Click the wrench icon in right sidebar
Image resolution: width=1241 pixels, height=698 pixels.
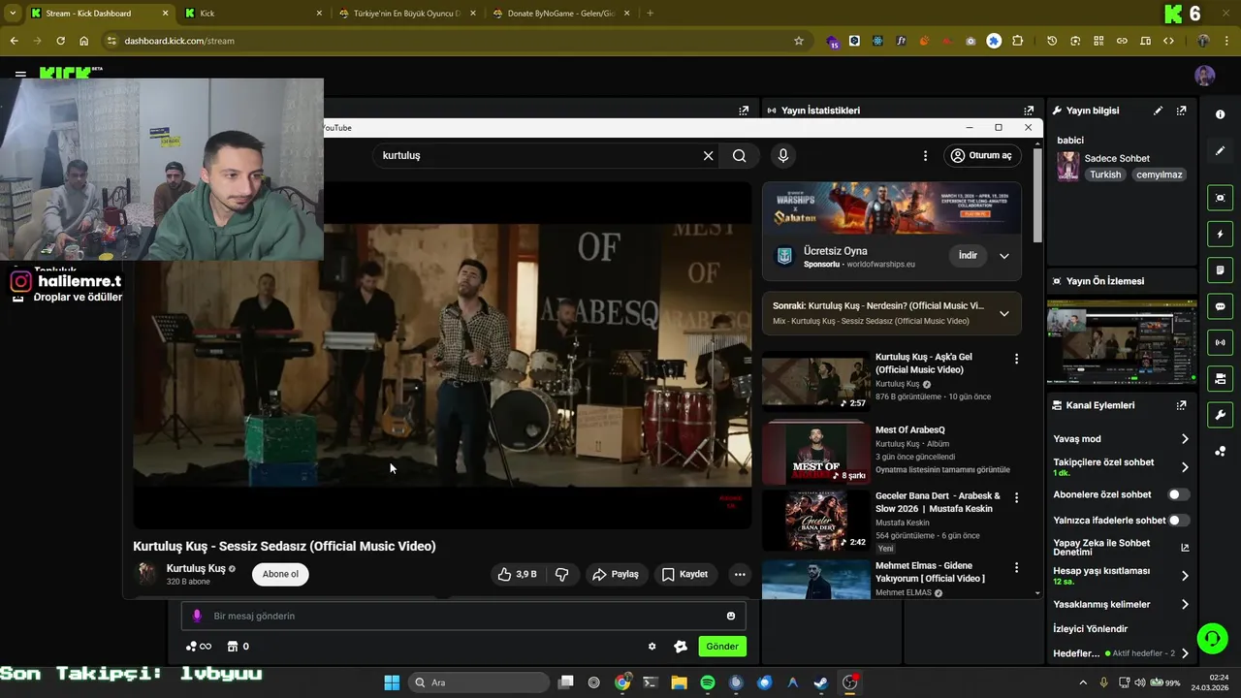1220,415
